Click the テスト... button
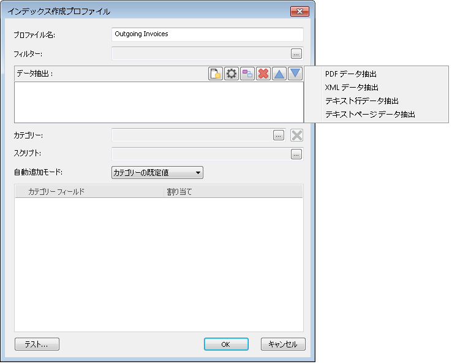This screenshot has height=364, width=452. click(x=37, y=344)
